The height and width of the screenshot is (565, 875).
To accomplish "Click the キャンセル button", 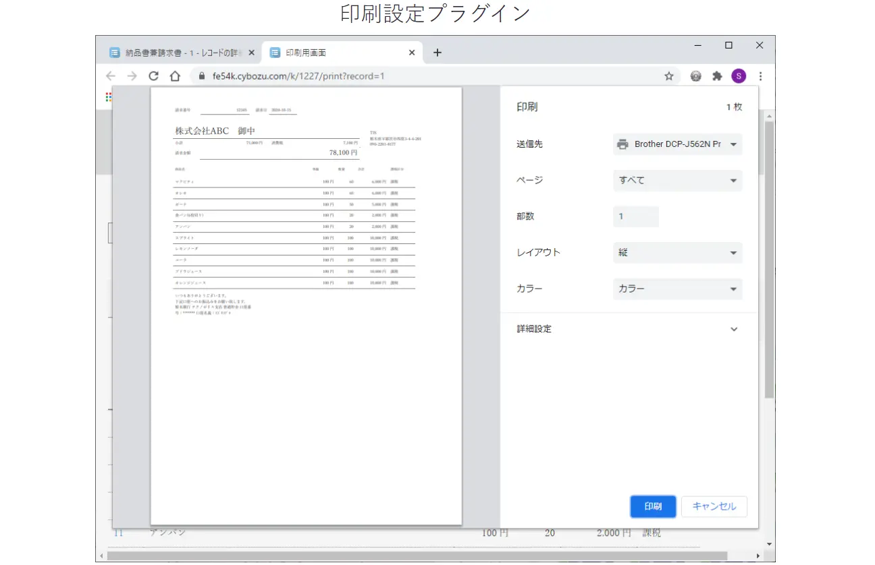I will [714, 507].
